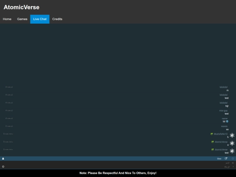Click the green badge next to MustafaNo13

[212, 134]
